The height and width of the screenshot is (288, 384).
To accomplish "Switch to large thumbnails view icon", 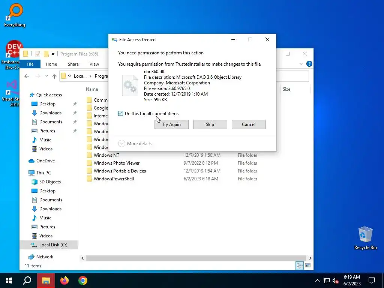I will coord(308,265).
